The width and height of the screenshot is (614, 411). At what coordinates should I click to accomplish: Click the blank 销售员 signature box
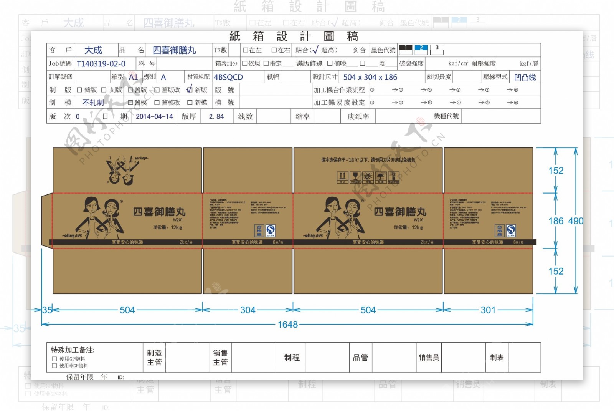(463, 358)
